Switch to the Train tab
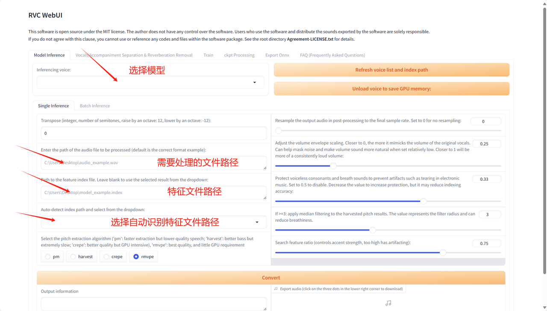547x311 pixels. [208, 55]
